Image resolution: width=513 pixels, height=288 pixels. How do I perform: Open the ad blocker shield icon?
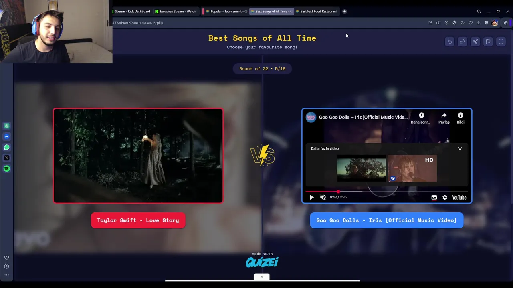click(x=446, y=23)
